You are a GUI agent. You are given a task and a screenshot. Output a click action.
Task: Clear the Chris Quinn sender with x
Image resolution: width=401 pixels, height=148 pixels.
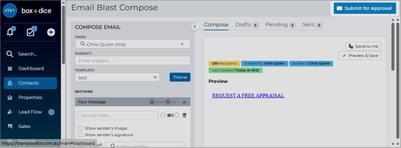pos(182,44)
